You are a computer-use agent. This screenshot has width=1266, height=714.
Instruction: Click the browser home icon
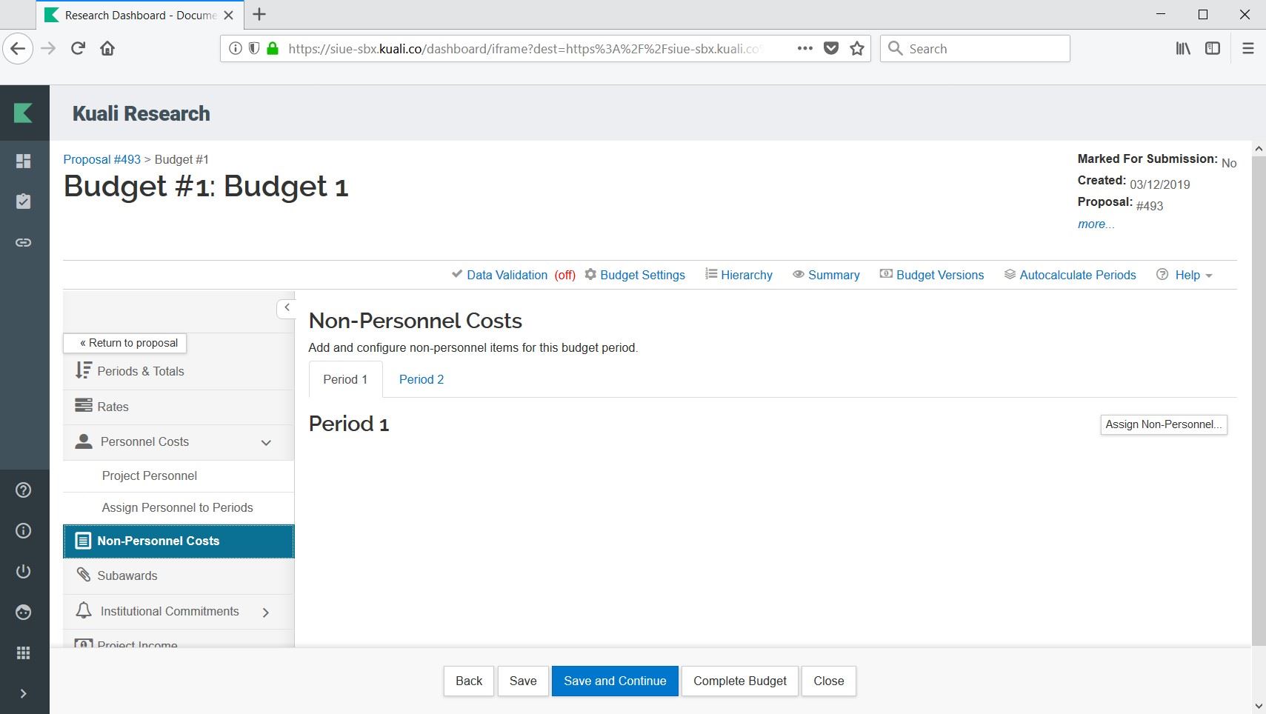107,49
